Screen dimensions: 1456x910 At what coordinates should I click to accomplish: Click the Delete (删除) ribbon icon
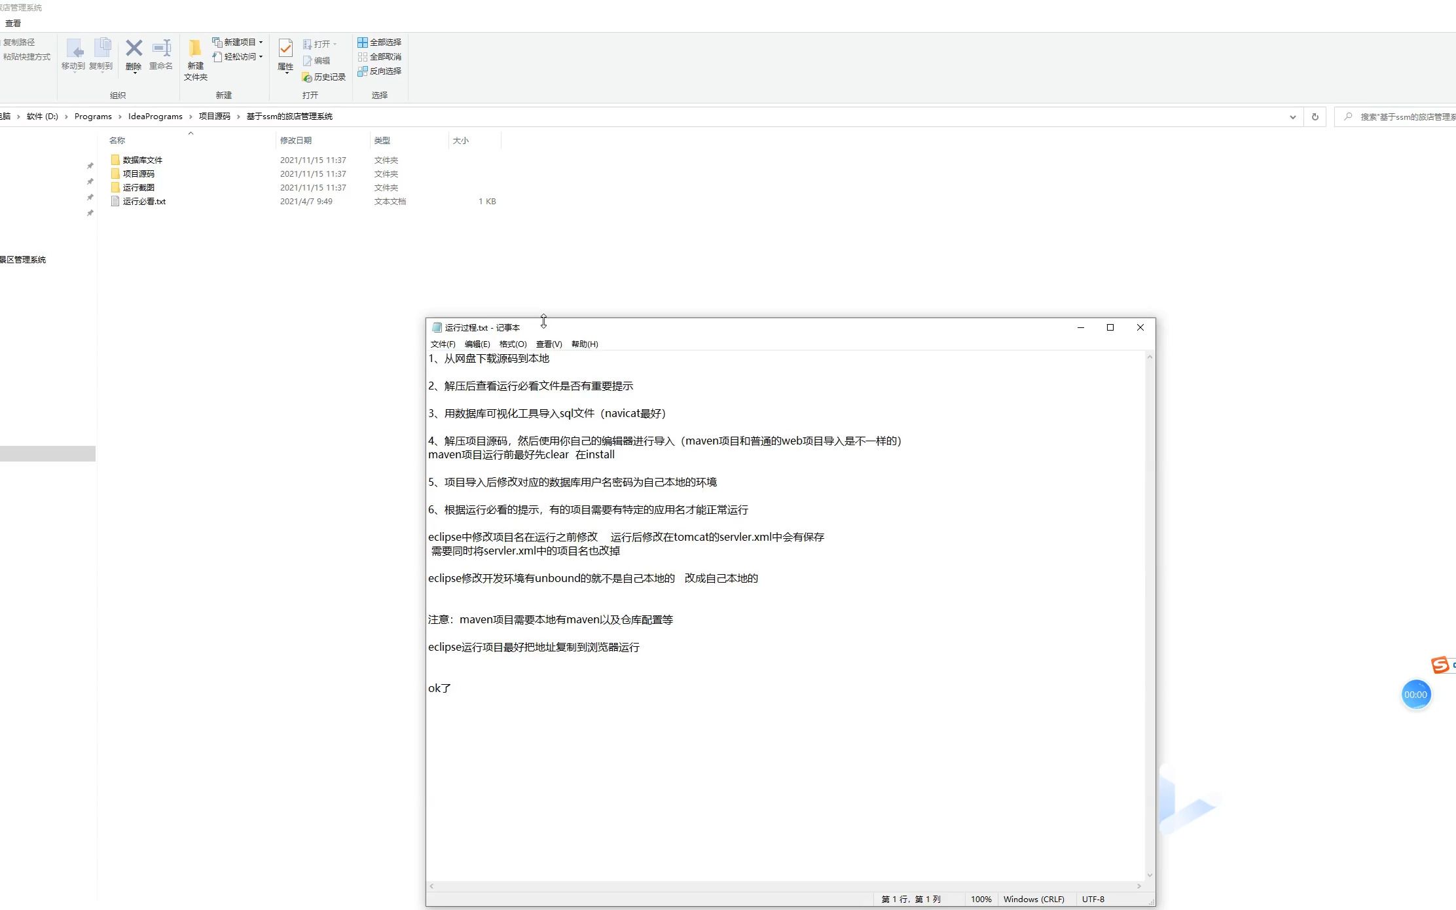134,49
